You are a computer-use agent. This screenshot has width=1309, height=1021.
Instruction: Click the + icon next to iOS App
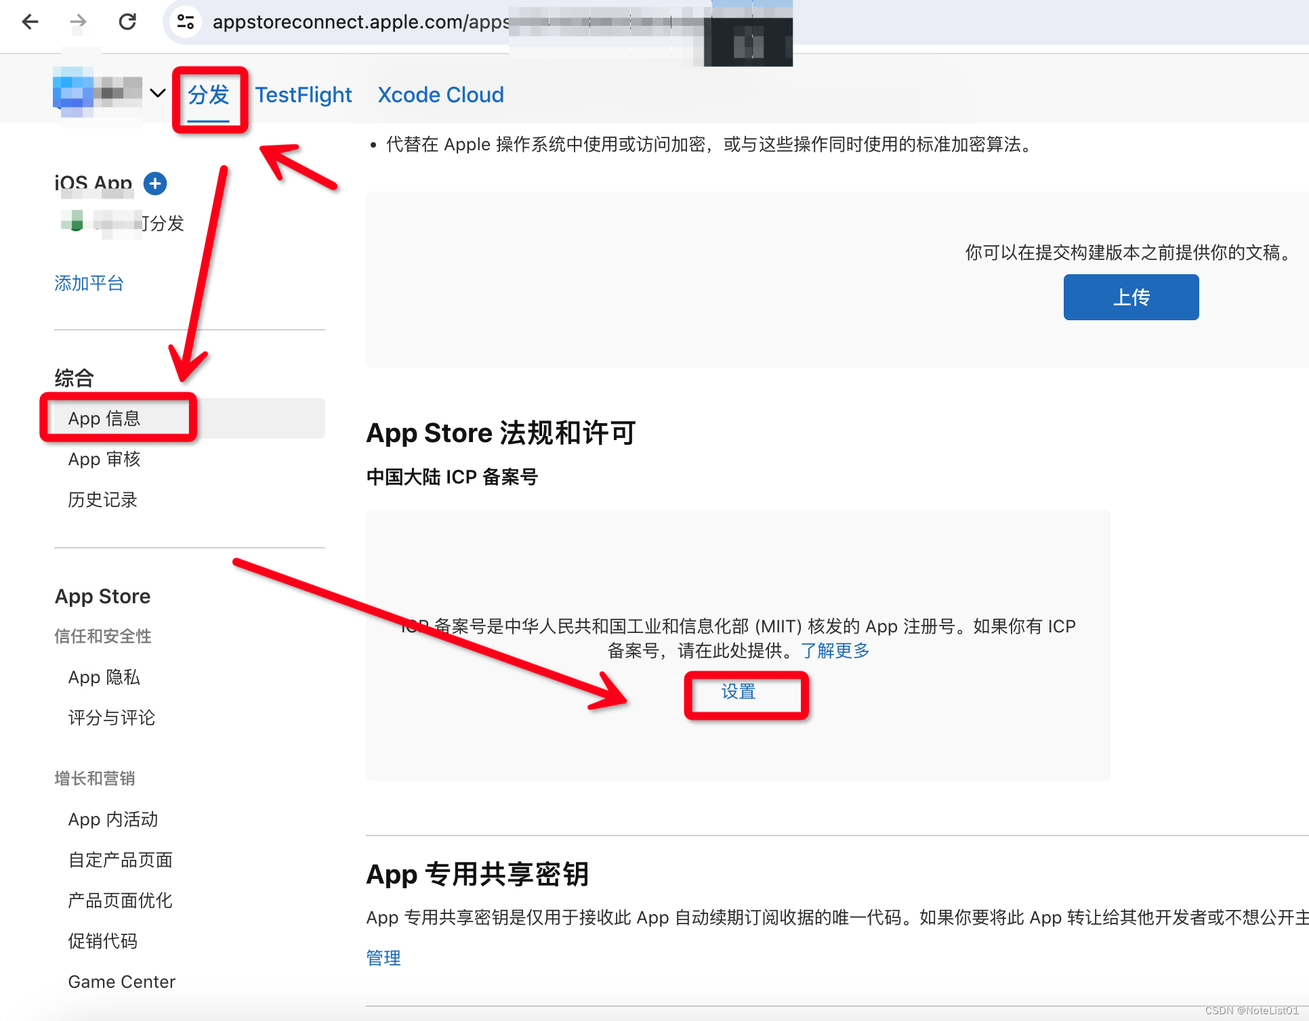[x=154, y=183]
